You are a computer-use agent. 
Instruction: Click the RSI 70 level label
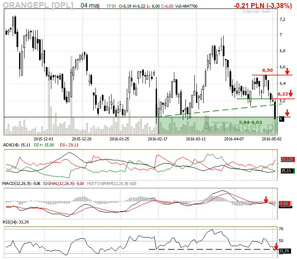[281, 229]
